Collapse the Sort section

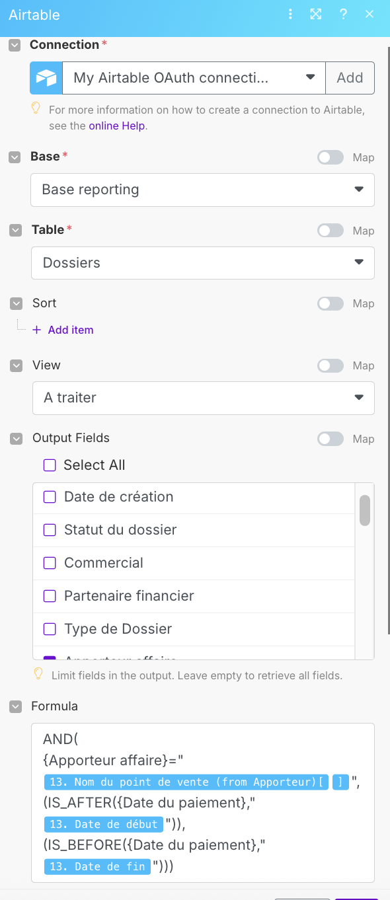(17, 303)
